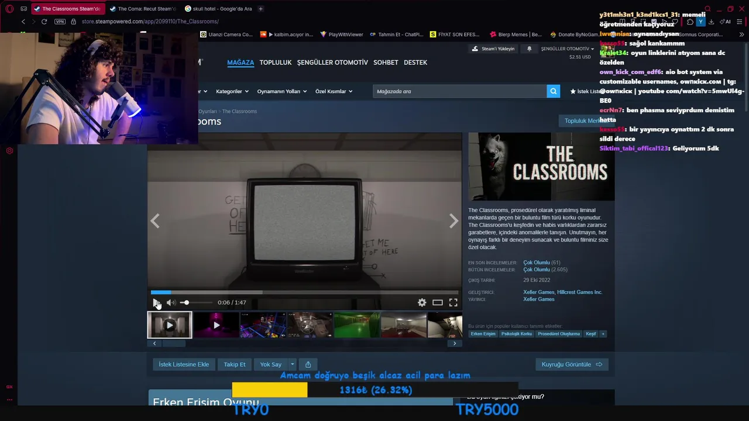Play the trailer video
The height and width of the screenshot is (421, 749).
pyautogui.click(x=156, y=302)
